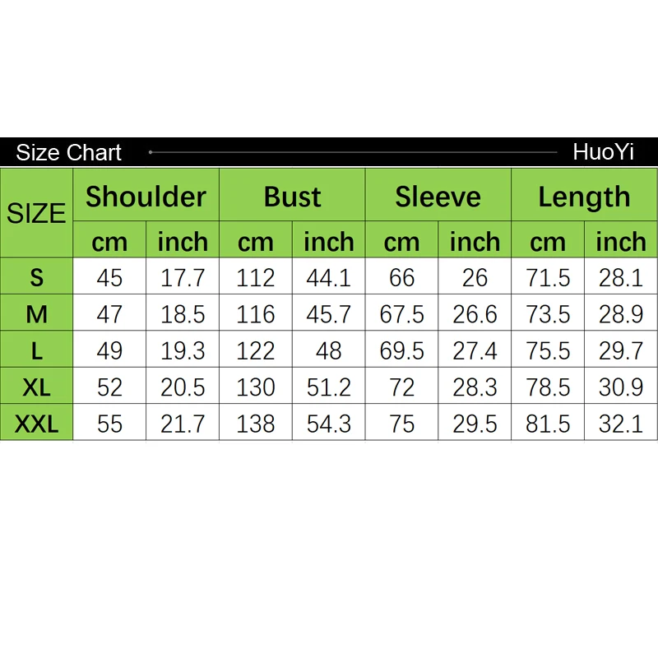Screen dimensions: 658x658
Task: Select the 20.5 shoulder inch cell
Action: click(182, 387)
